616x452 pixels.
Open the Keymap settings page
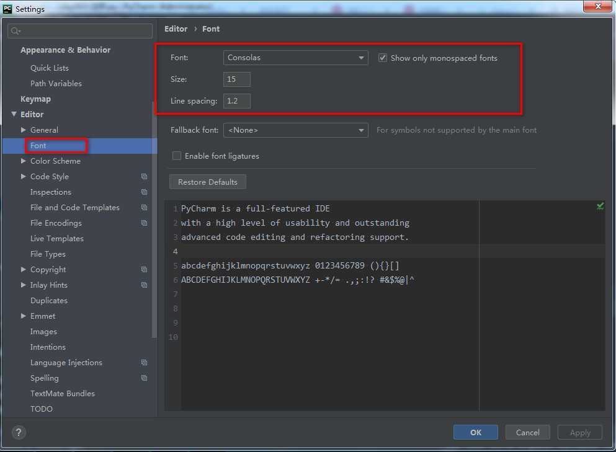click(x=35, y=99)
